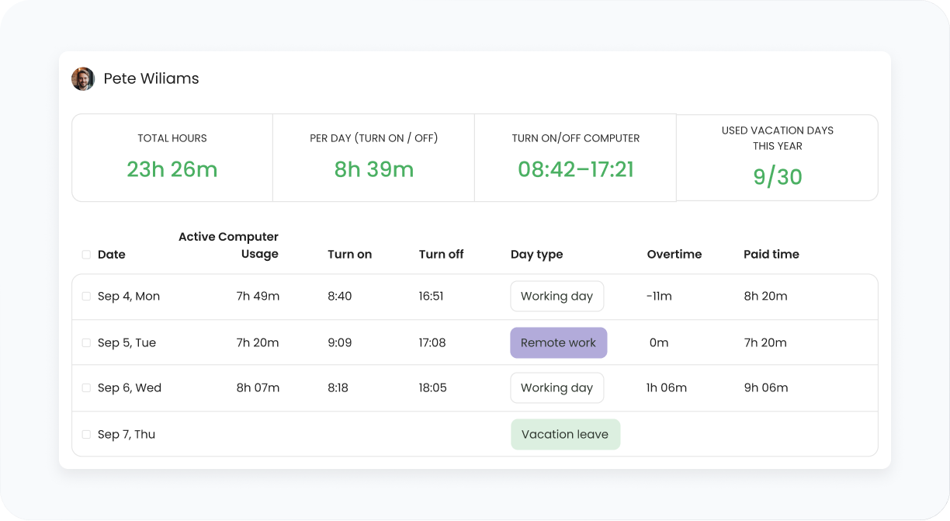Open the Total Hours summary card

(x=172, y=158)
